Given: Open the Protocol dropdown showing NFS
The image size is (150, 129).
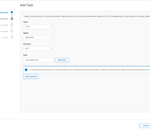Looking at the screenshot, I should pyautogui.click(x=38, y=48).
